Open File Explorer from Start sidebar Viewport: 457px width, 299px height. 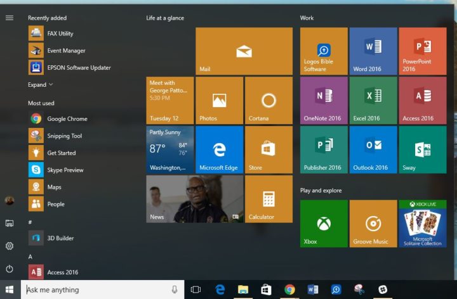(10, 223)
